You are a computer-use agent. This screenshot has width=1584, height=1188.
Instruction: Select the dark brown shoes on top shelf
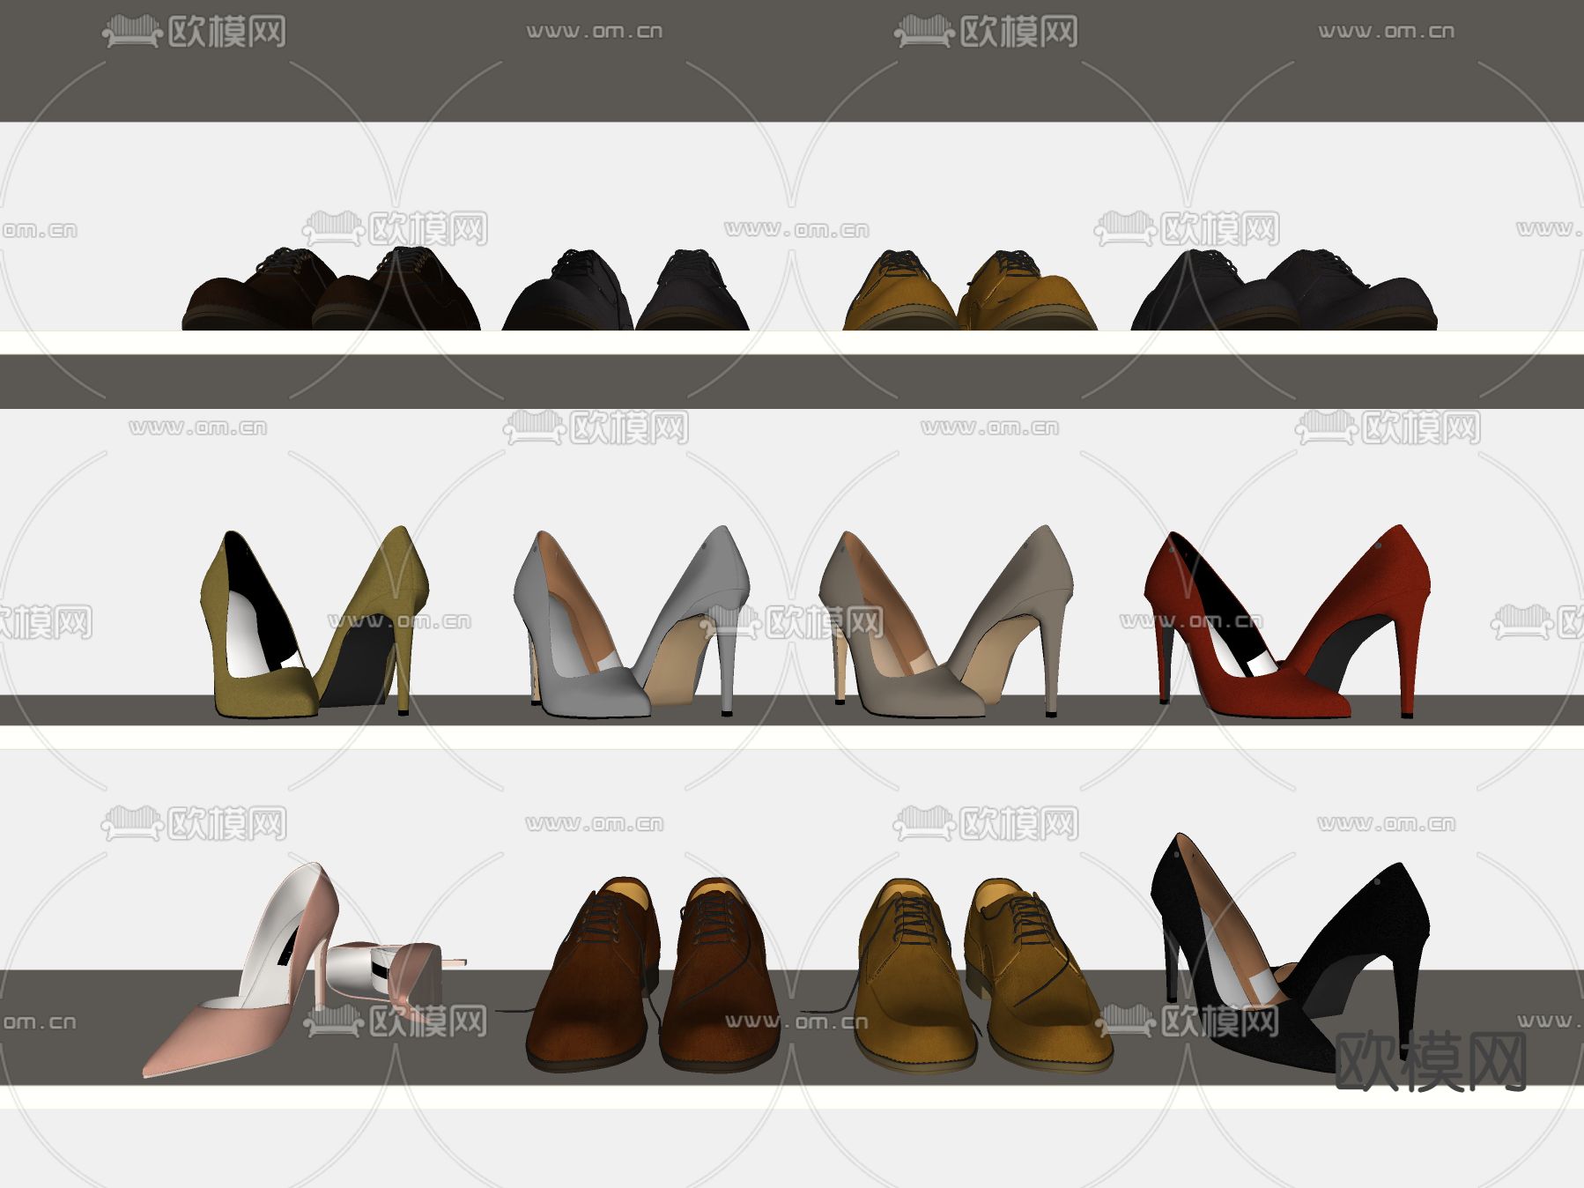click(x=330, y=295)
